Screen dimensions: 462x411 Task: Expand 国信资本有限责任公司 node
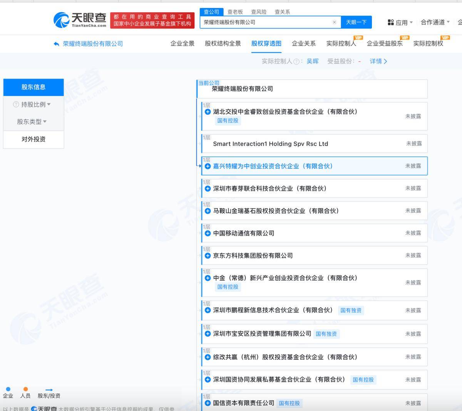[208, 403]
